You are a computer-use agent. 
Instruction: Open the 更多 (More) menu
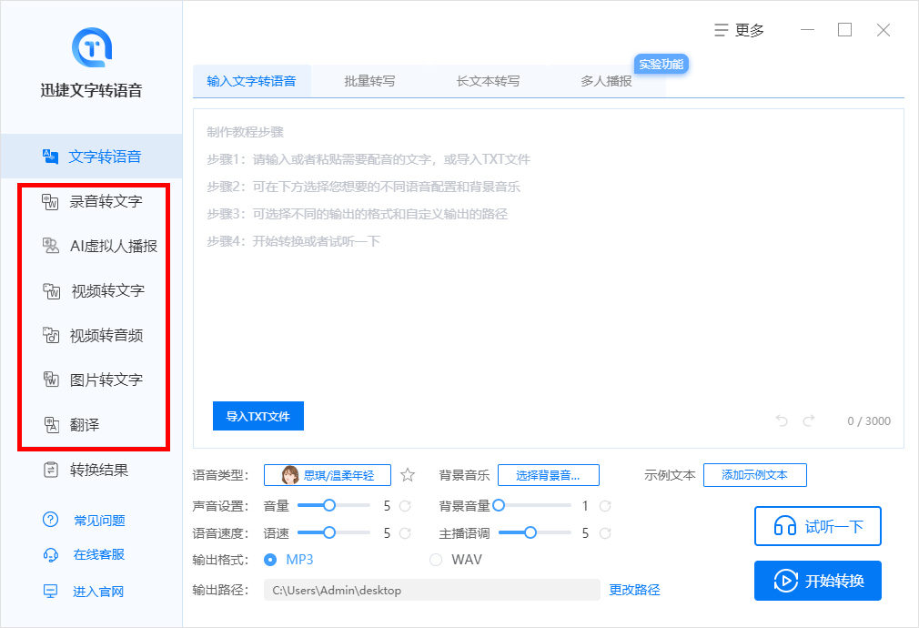click(739, 29)
